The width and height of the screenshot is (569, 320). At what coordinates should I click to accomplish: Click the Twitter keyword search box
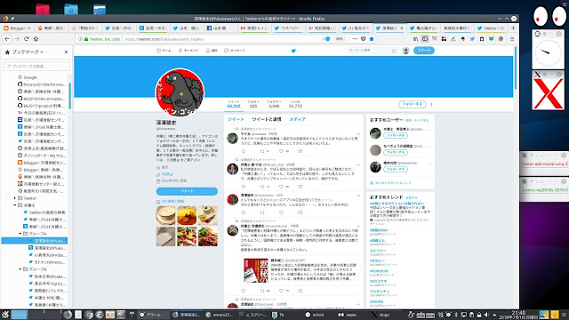(372, 51)
